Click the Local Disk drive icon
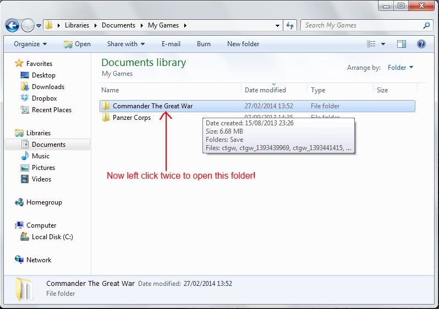This screenshot has width=439, height=309. coord(25,237)
